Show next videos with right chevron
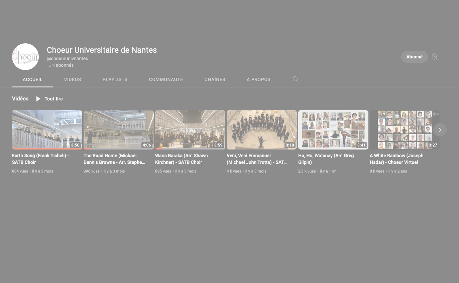This screenshot has height=283, width=459. 440,130
